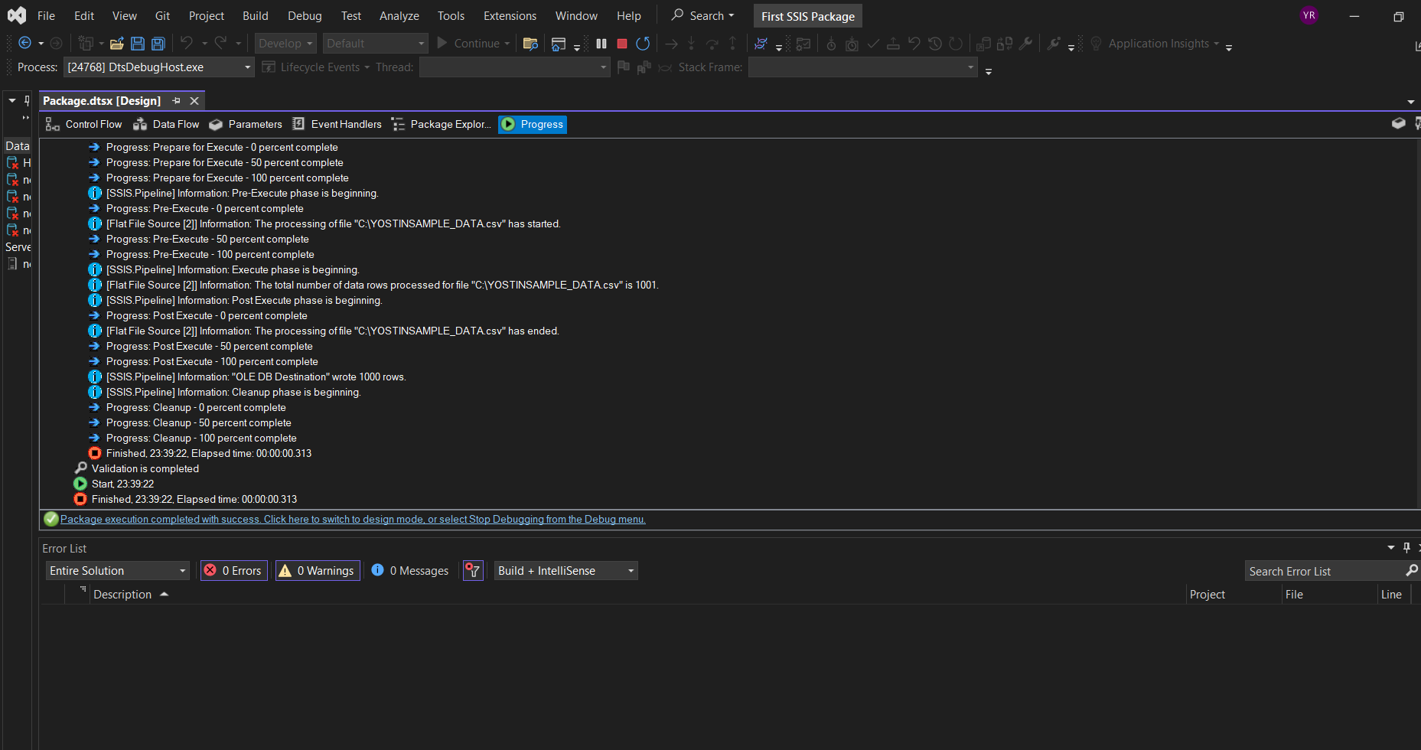
Task: Open the document tabs overflow dropdown arrow
Action: [1411, 102]
